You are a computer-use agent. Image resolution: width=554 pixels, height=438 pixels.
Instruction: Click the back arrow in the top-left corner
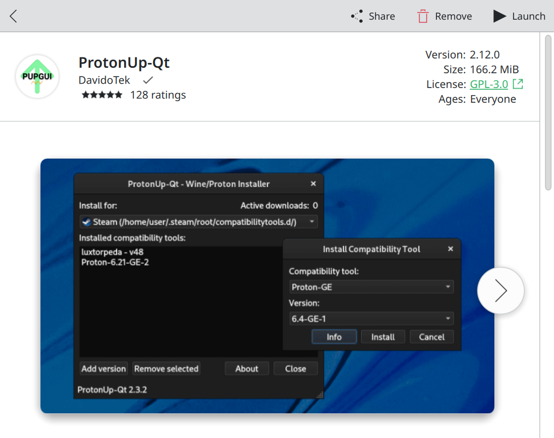click(x=13, y=16)
